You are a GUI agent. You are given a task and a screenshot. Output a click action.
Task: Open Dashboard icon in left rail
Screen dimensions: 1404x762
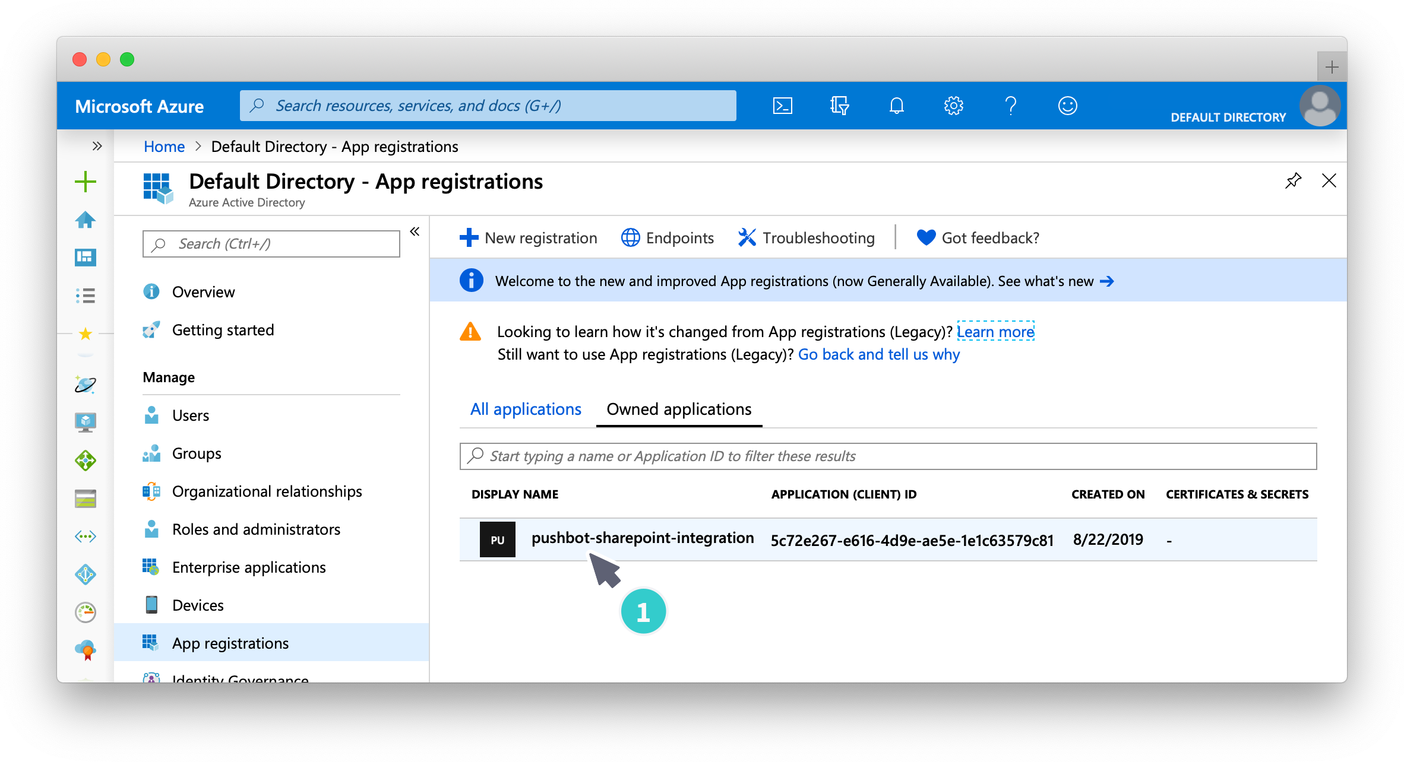coord(86,257)
